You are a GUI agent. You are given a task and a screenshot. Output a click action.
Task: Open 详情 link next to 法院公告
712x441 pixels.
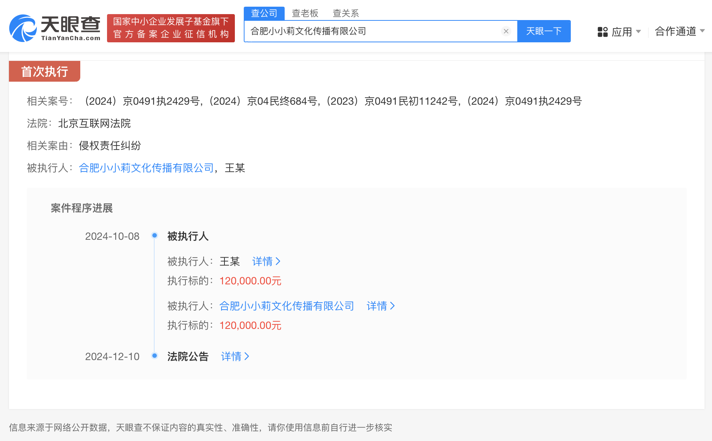coord(235,357)
